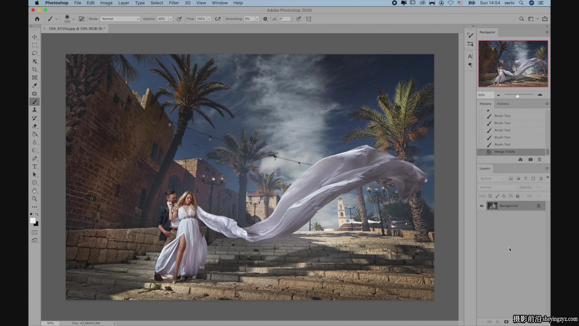Screen dimensions: 579x326
Task: Open the Image menu
Action: (x=106, y=3)
